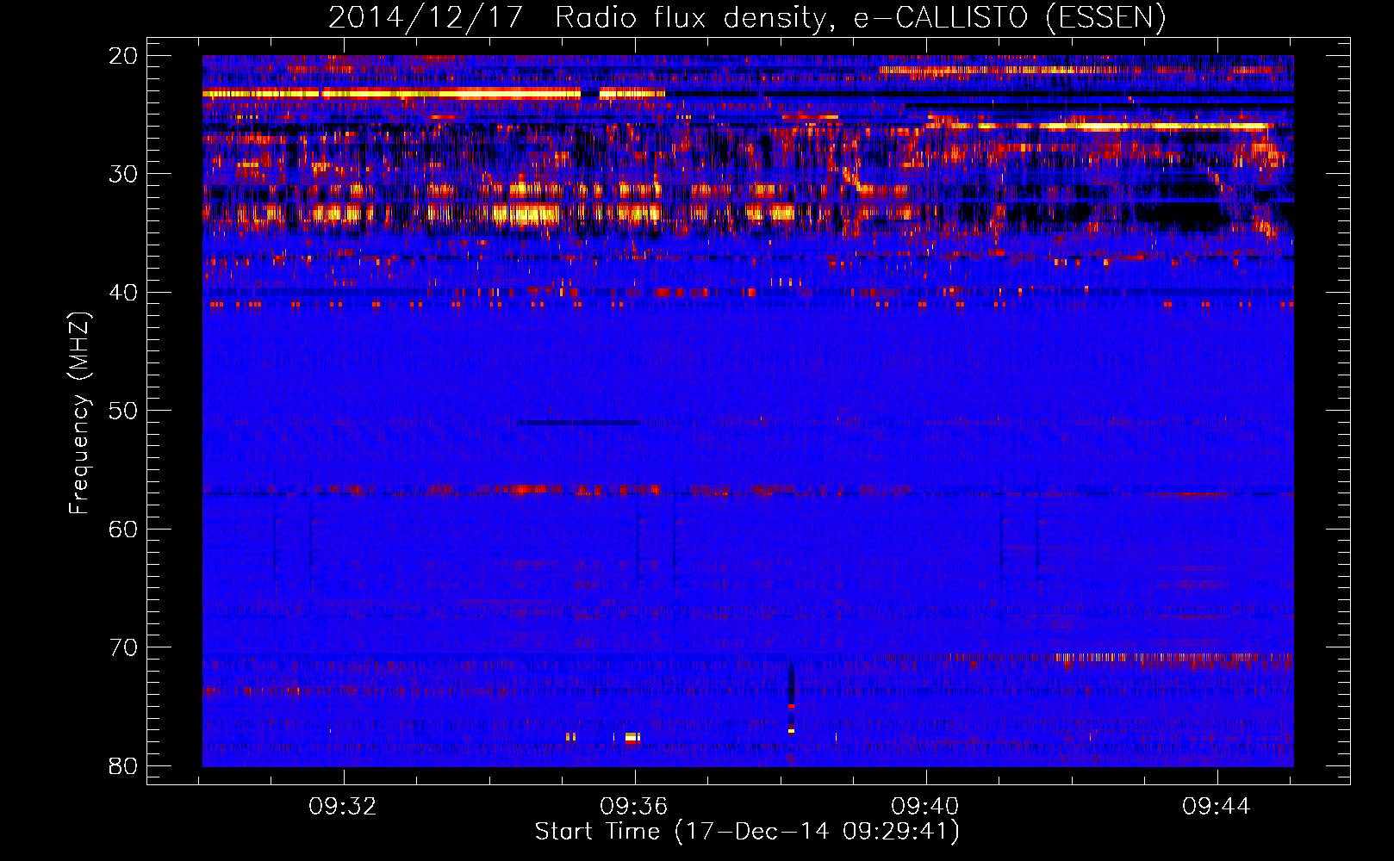Screen dimensions: 1394x861
Task: Pick the 50 frequency tick label
Action: pos(124,411)
